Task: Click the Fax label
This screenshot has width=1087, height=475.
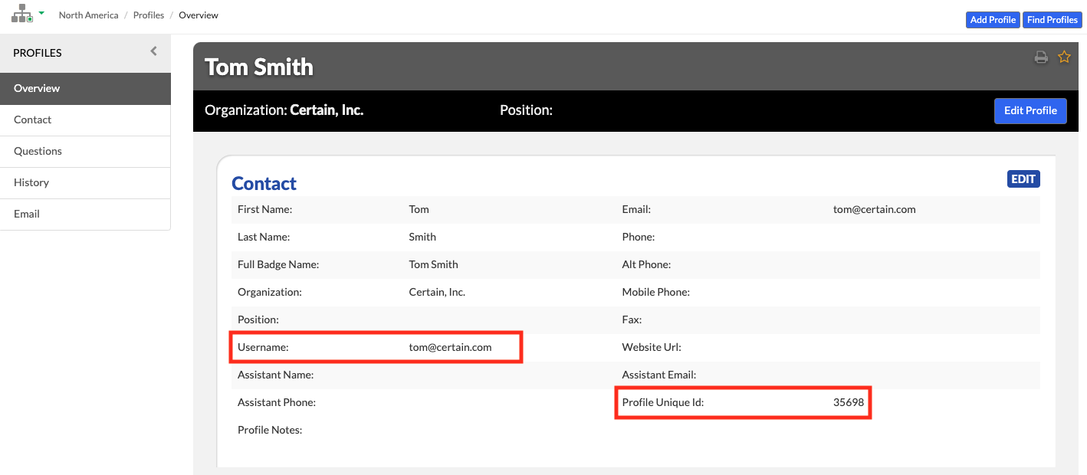Action: coord(632,319)
